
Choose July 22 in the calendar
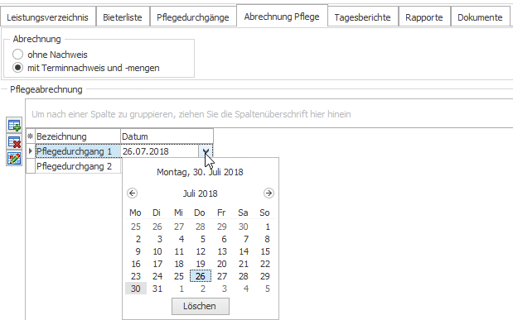click(265, 264)
